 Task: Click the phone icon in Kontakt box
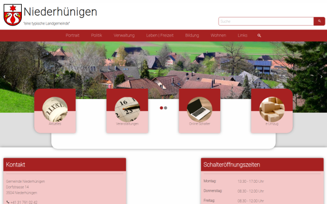point(8,202)
